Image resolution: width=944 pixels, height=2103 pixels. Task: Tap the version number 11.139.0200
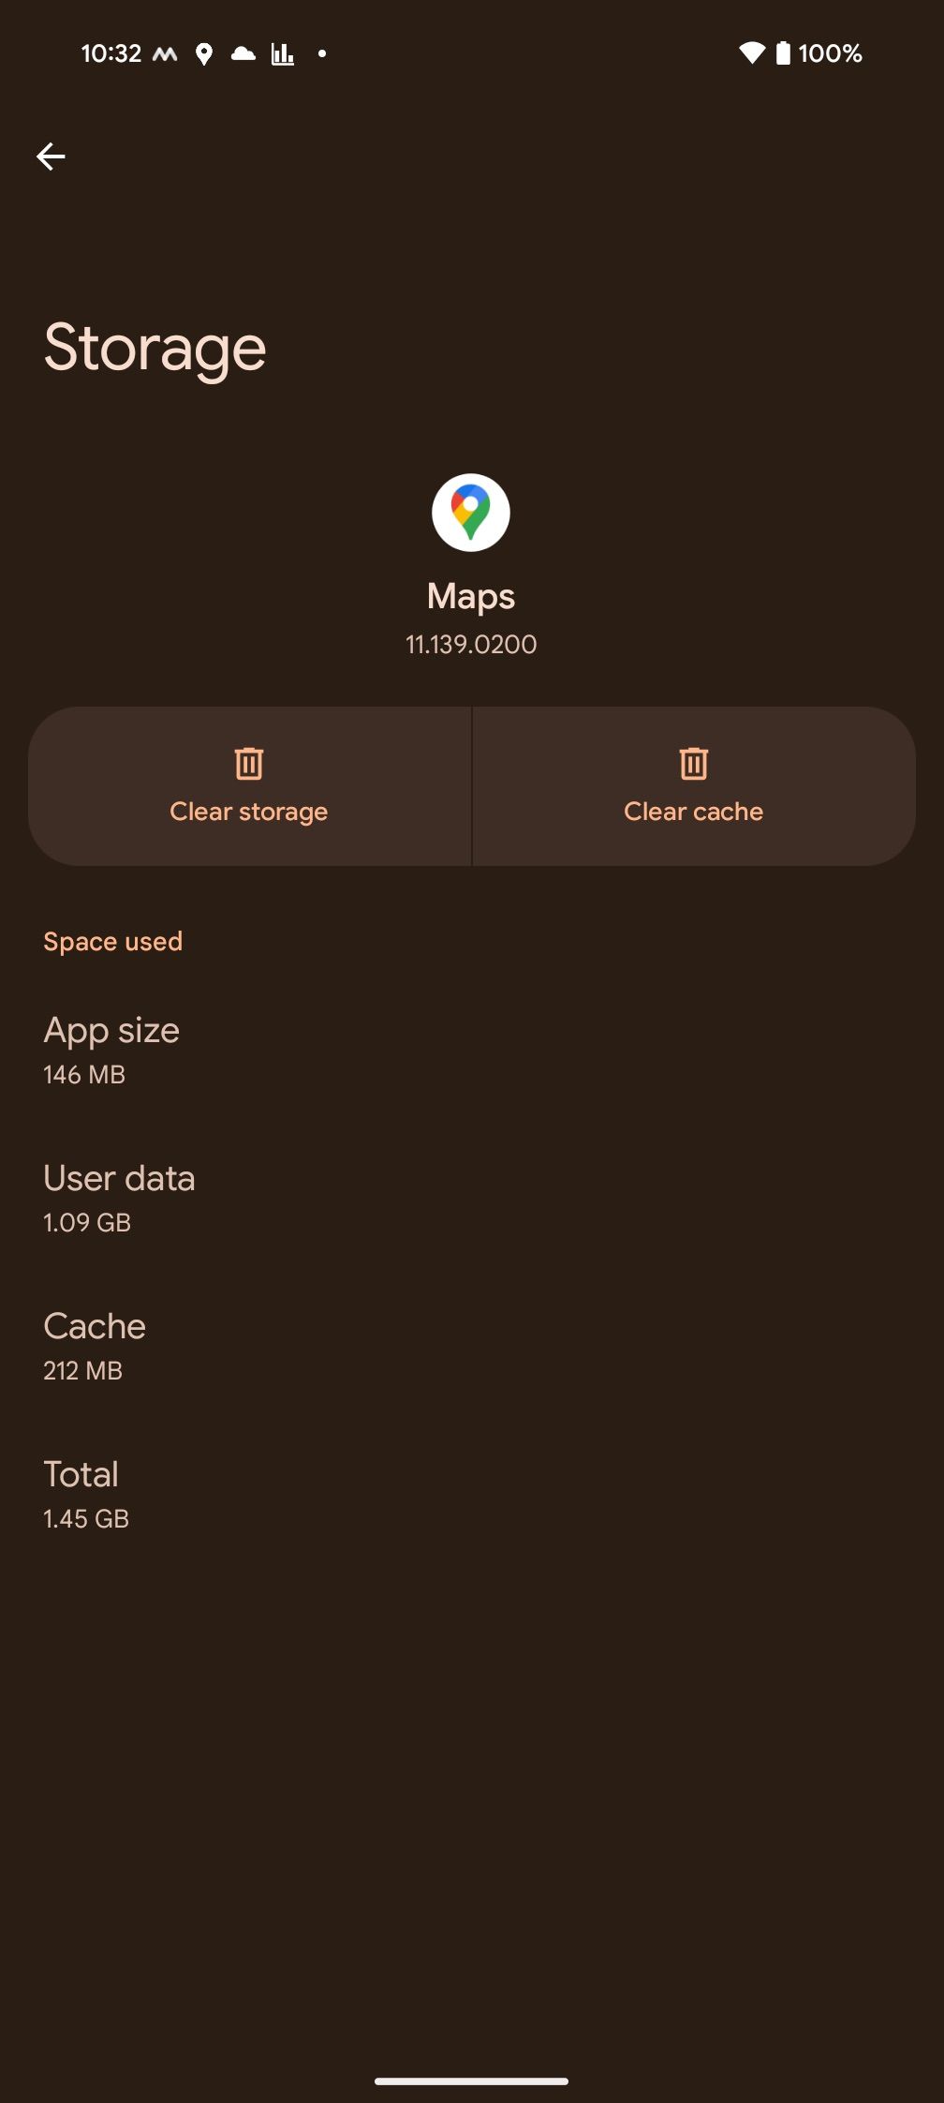point(471,644)
